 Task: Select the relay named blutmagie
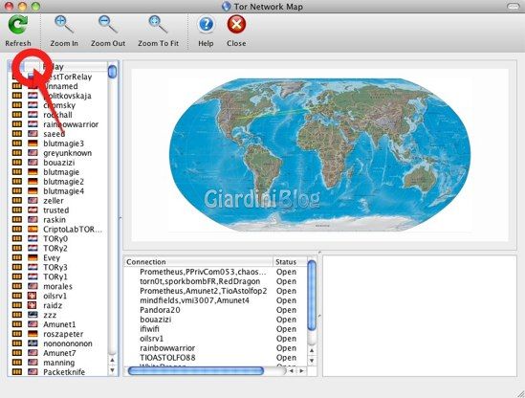tap(61, 172)
